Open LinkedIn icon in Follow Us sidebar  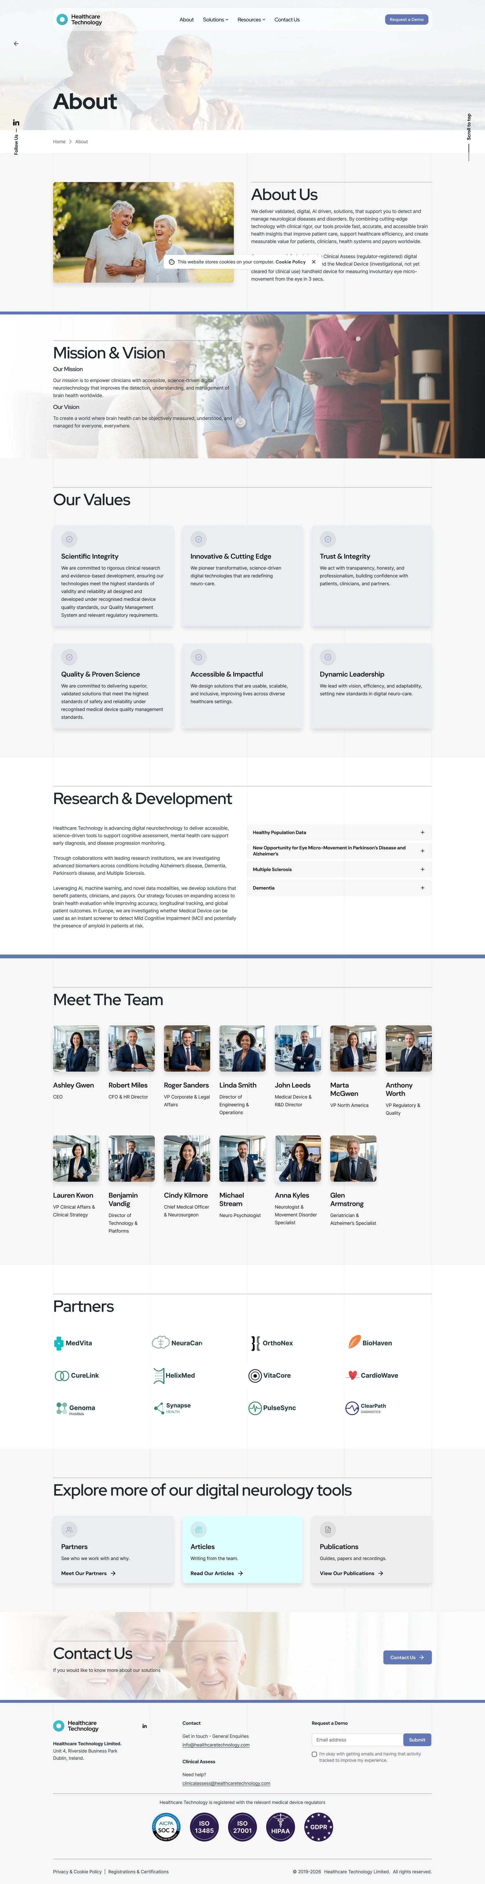(16, 123)
